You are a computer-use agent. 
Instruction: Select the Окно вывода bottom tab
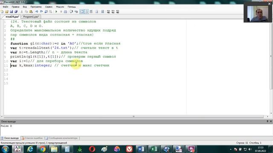10,138
